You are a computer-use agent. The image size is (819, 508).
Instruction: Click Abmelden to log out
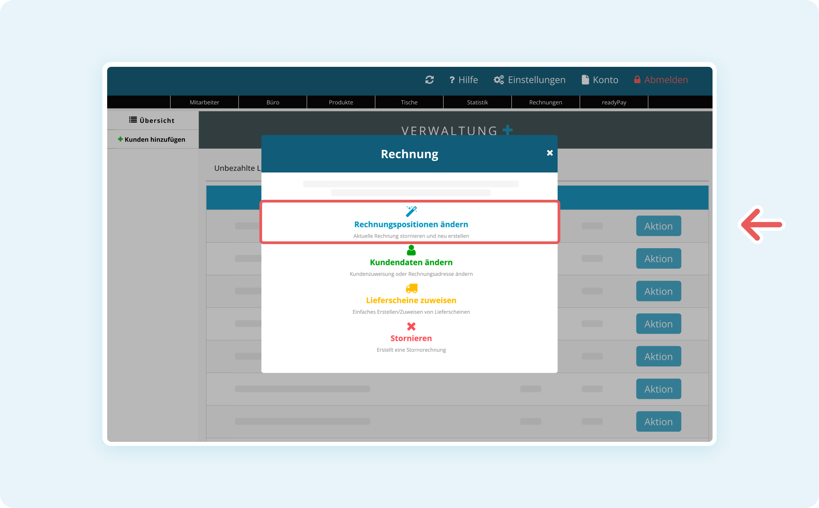[661, 80]
